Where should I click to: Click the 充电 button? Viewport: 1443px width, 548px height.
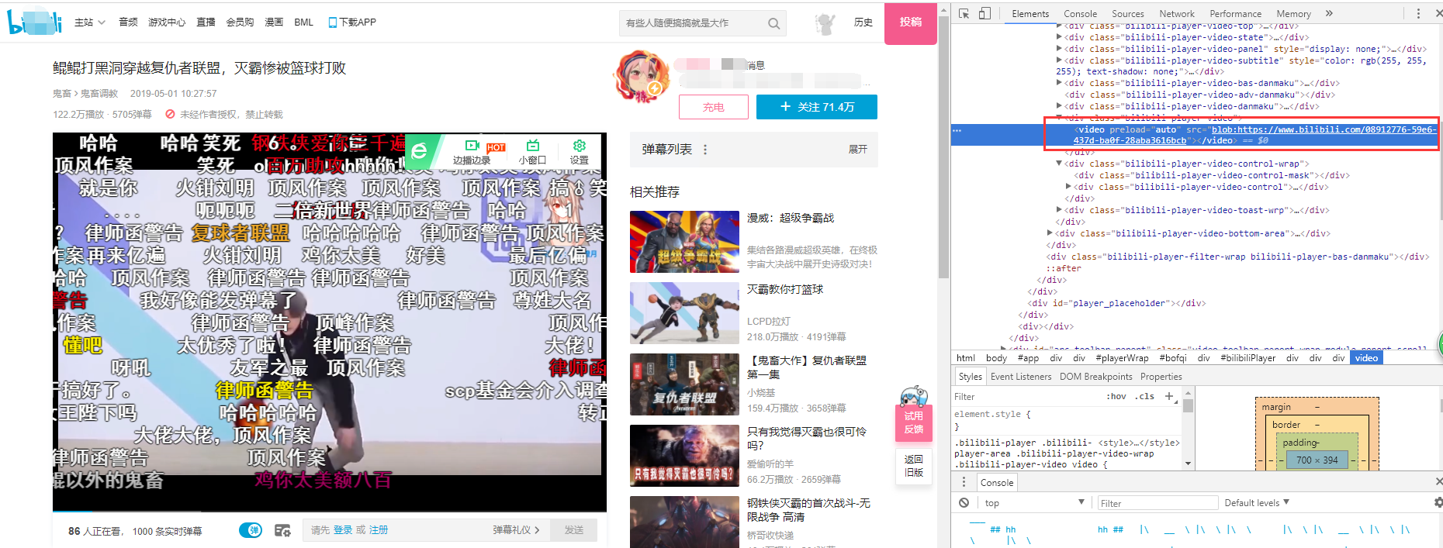coord(714,107)
